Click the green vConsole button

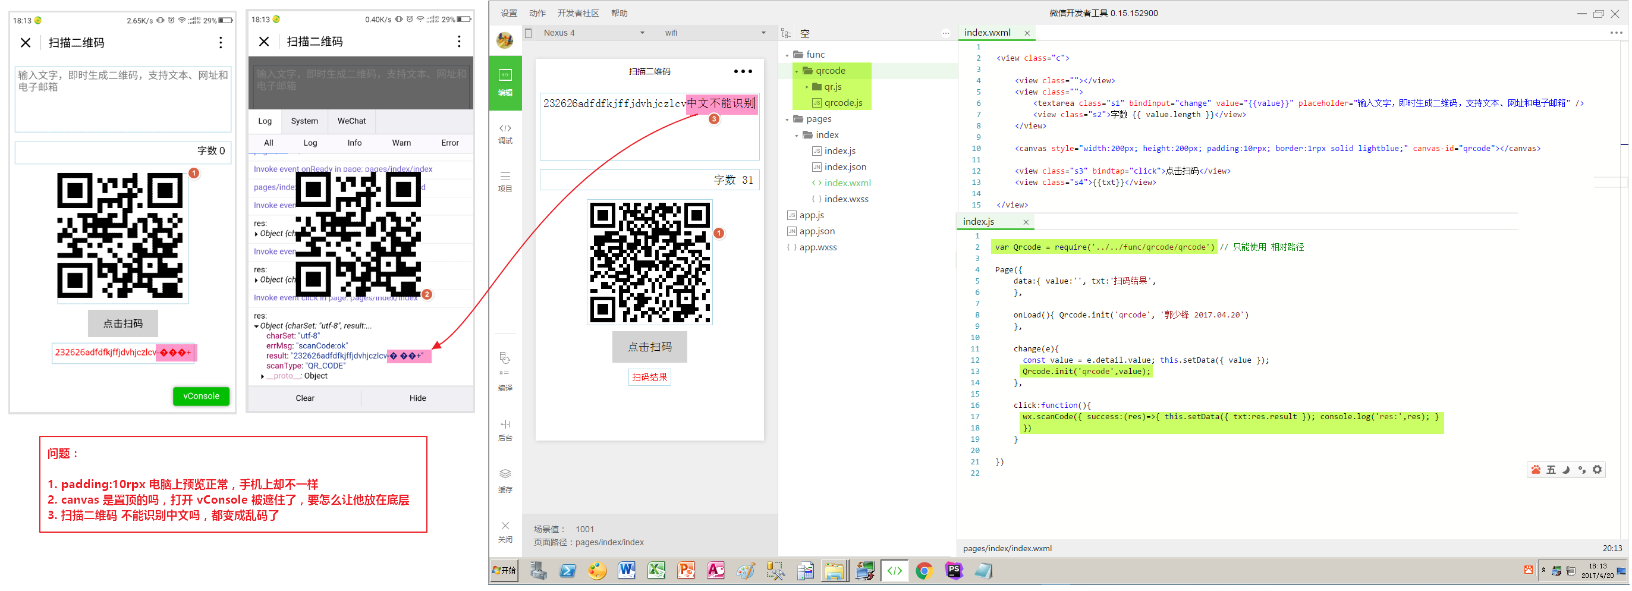[x=201, y=397]
